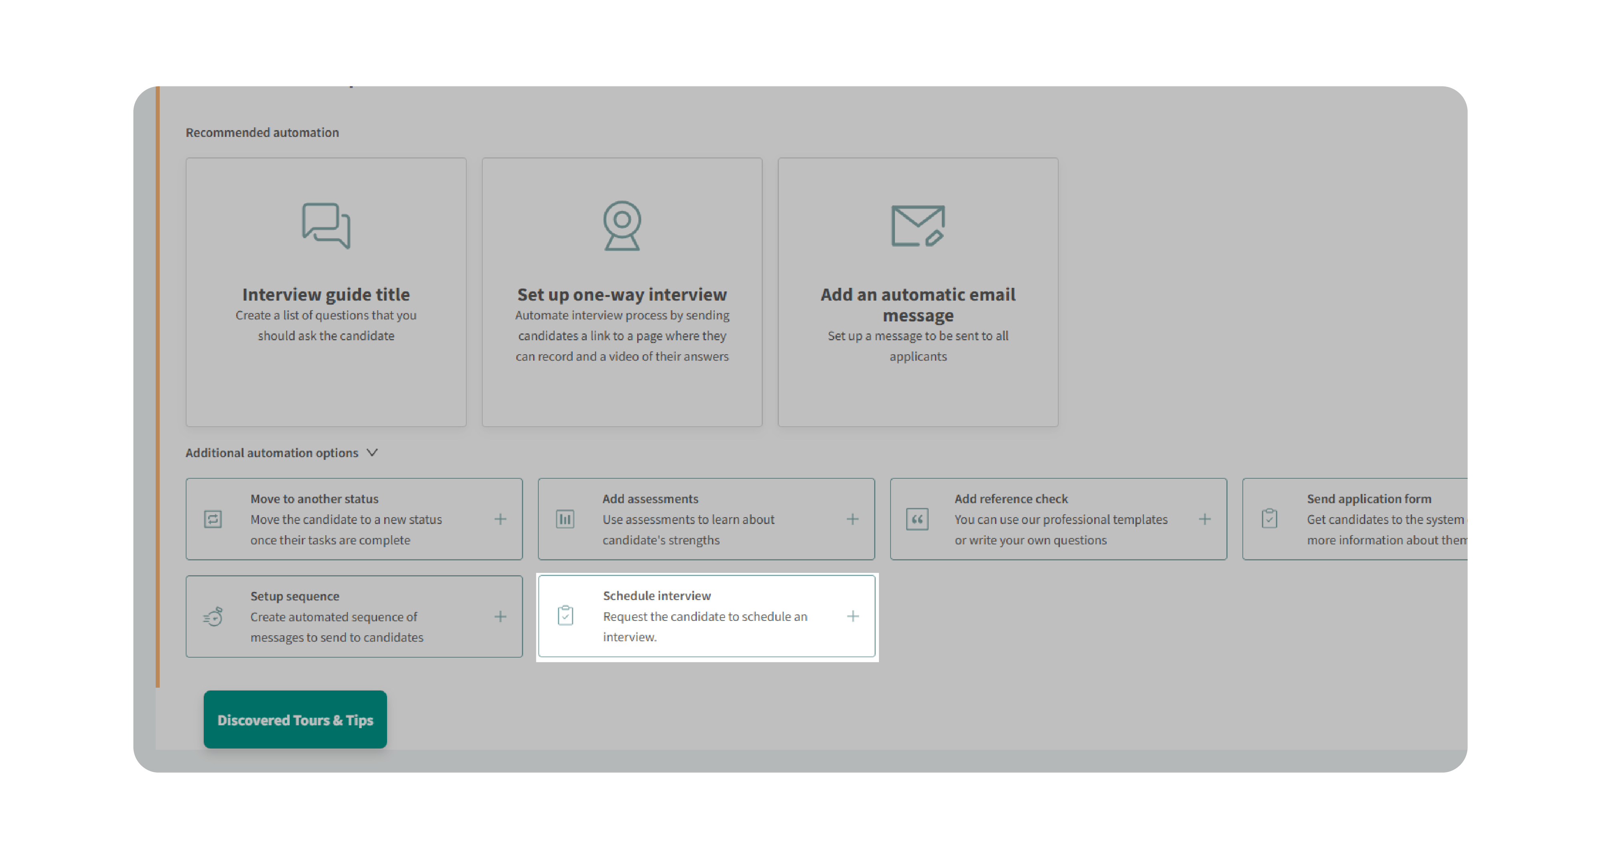
Task: Click the chat bubbles interview guide icon
Action: (326, 226)
